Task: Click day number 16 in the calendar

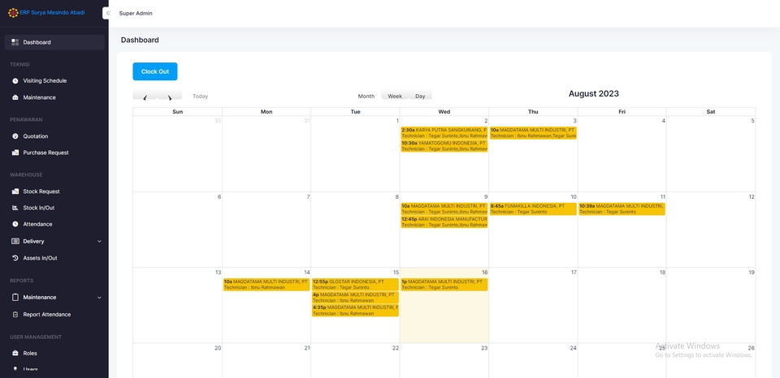Action: pos(484,273)
